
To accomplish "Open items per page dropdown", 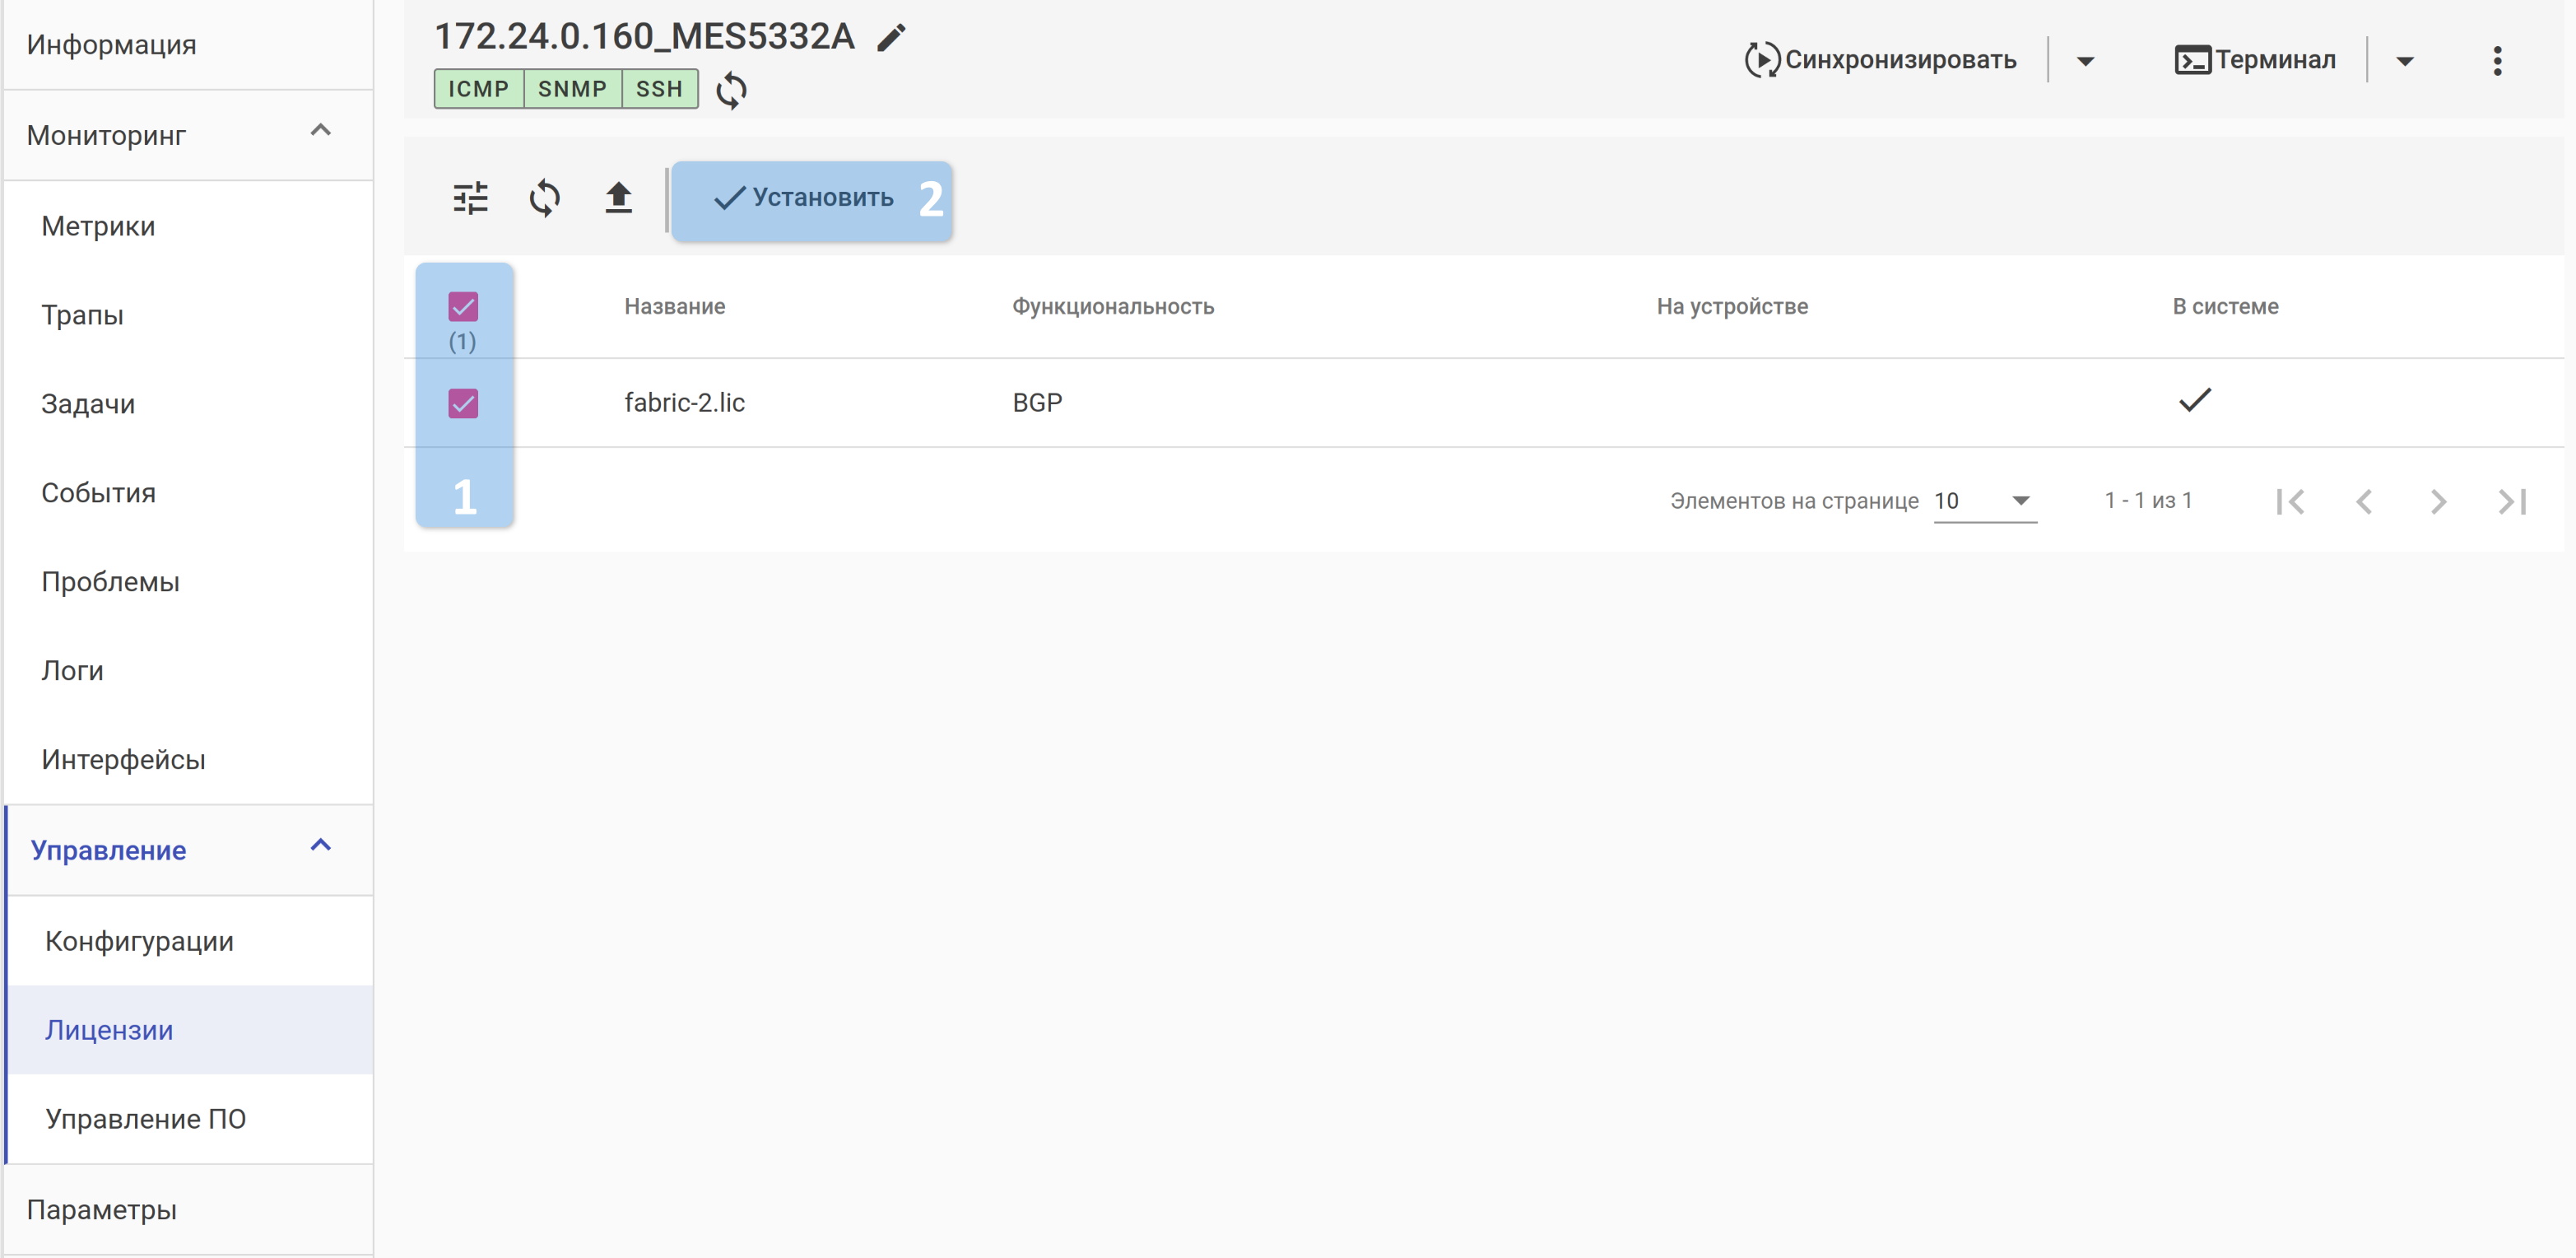I will [1984, 501].
